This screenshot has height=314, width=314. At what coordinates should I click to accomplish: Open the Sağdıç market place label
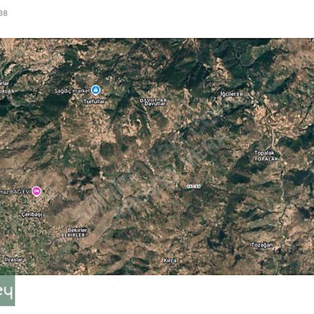coord(72,91)
